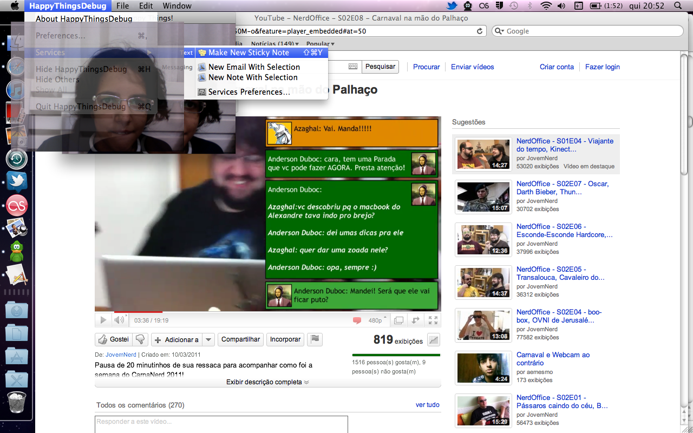Expand Exibir descrição completa
This screenshot has width=693, height=433.
pos(268,382)
